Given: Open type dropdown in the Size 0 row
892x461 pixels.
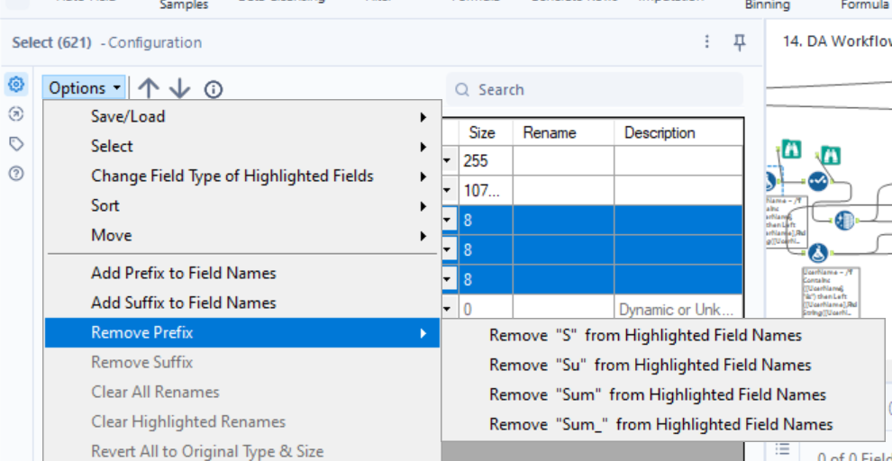Looking at the screenshot, I should pos(448,309).
